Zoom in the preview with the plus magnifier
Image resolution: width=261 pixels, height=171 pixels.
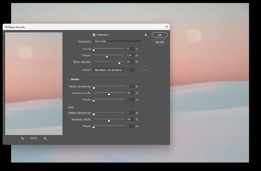click(x=45, y=138)
